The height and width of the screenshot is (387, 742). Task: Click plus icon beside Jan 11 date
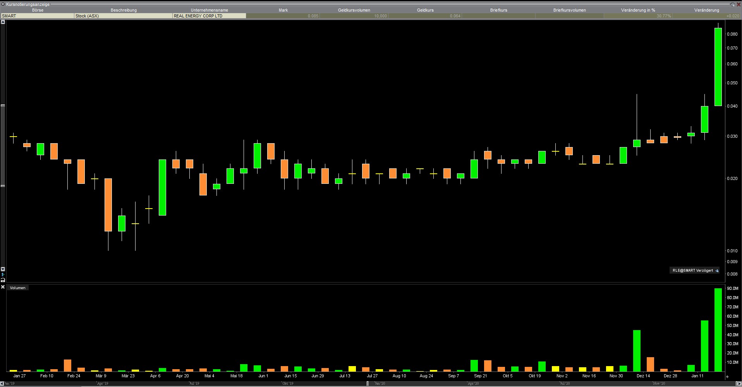point(727,376)
